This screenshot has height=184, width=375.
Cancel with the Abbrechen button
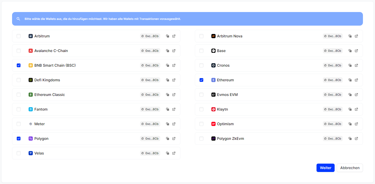350,168
